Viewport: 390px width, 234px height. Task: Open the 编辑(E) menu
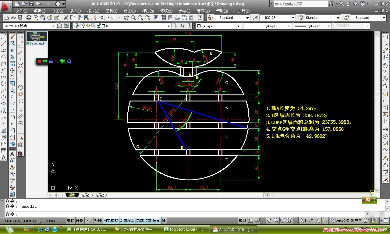(40, 11)
